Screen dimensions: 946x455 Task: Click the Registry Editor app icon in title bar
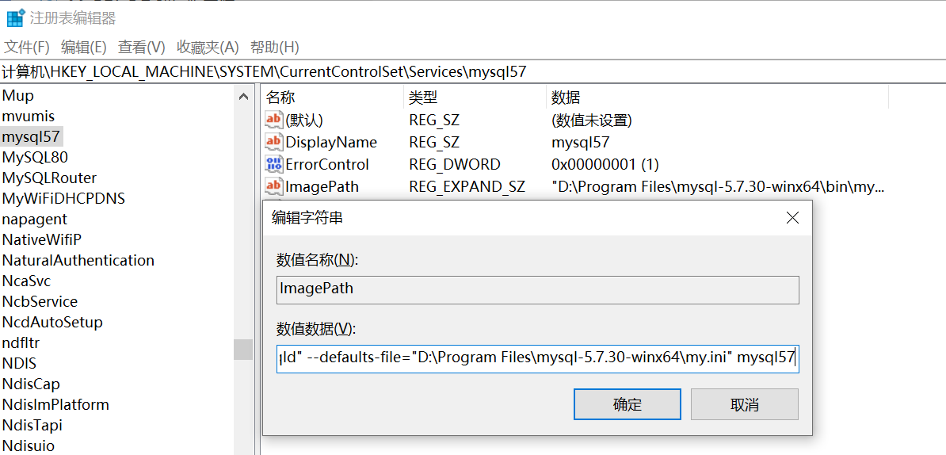point(15,17)
